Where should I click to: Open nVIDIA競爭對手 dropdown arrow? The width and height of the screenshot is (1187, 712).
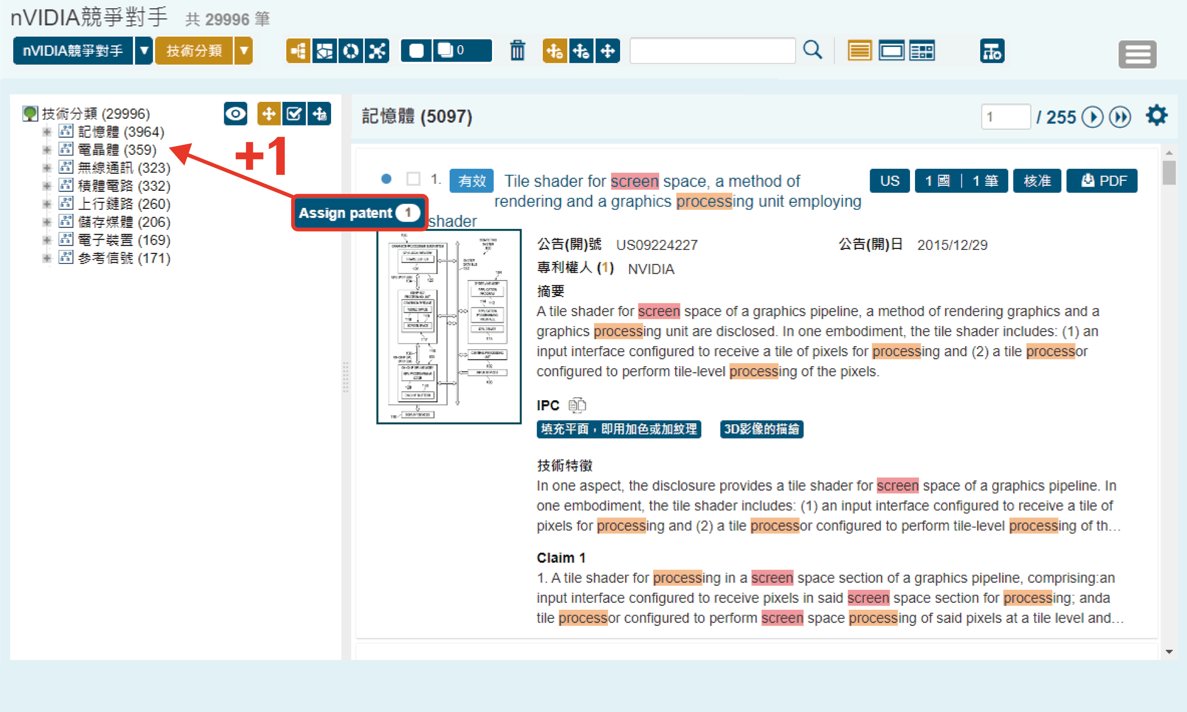point(143,50)
